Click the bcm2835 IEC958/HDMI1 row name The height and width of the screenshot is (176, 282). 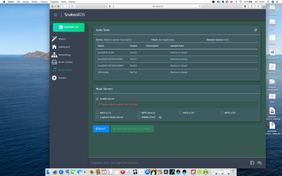pyautogui.click(x=111, y=66)
